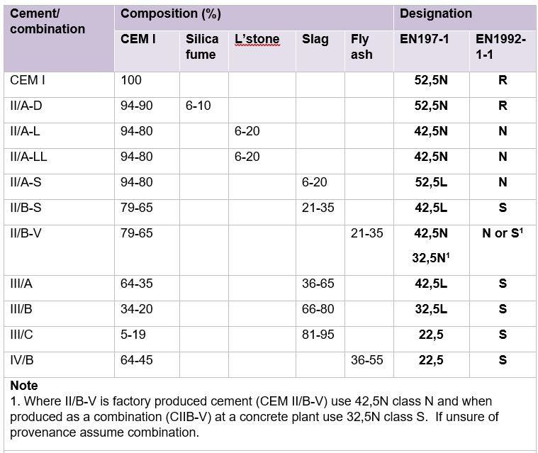Click the "II/A-D" row label
The image size is (538, 453).
pyautogui.click(x=28, y=106)
